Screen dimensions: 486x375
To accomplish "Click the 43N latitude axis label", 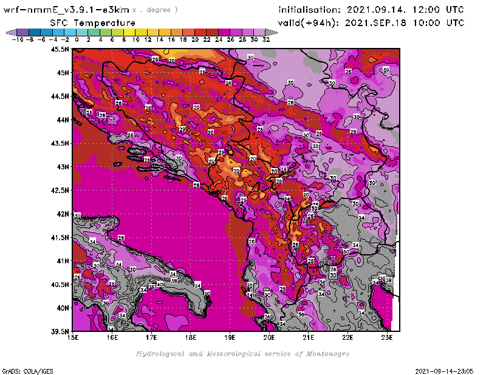I will [x=63, y=167].
